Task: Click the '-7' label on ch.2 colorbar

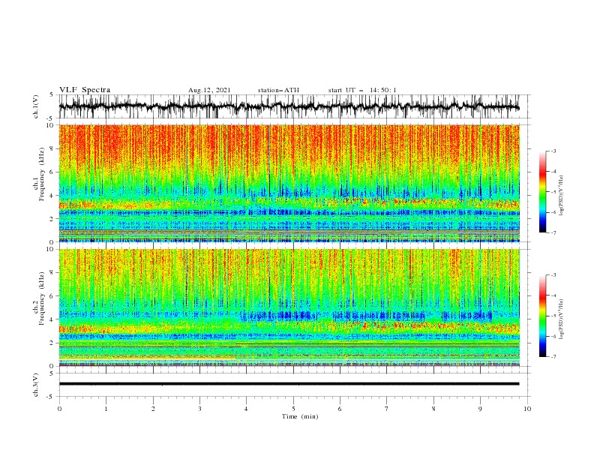Action: [553, 357]
